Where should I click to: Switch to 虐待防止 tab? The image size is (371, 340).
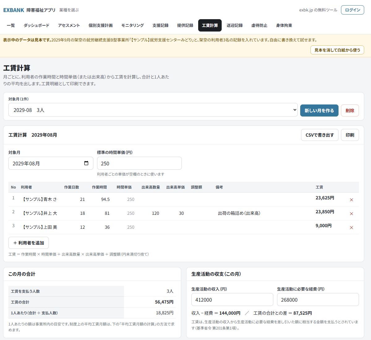259,25
